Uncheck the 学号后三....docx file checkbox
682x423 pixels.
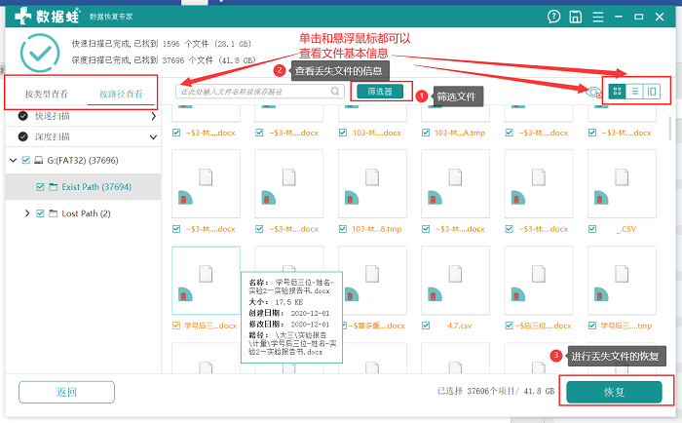click(176, 326)
